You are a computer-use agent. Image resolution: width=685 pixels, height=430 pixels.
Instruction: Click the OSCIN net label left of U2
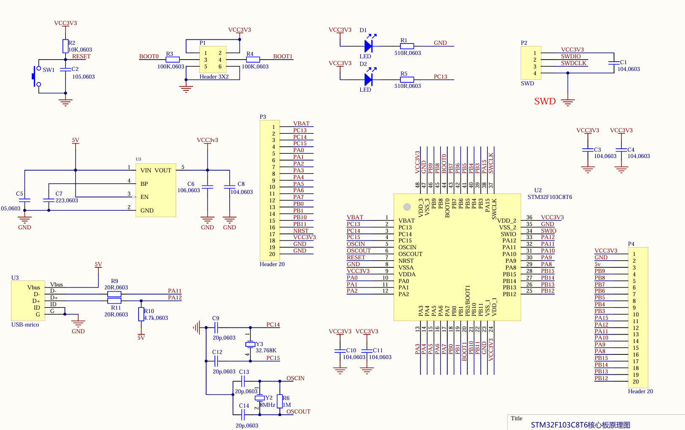[356, 244]
